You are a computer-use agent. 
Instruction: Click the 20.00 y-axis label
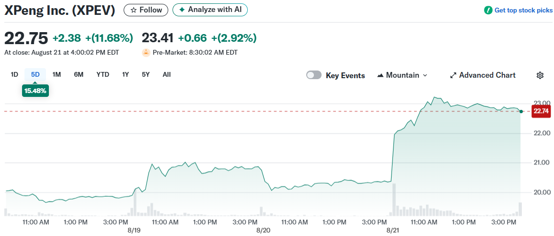pos(542,192)
